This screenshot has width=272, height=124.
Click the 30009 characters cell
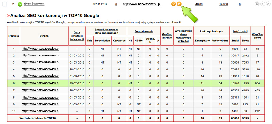235,63
